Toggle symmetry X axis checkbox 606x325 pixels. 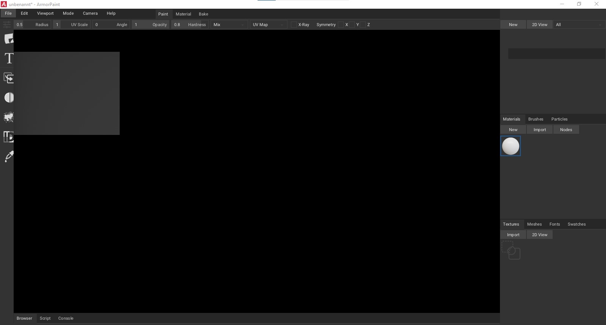point(341,25)
